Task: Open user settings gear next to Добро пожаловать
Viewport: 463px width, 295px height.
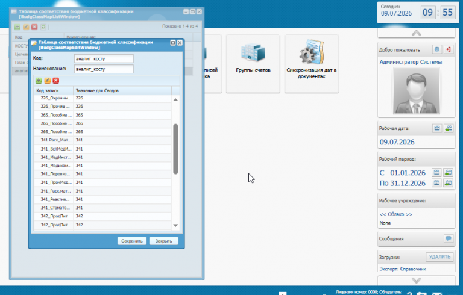Action: 436,49
